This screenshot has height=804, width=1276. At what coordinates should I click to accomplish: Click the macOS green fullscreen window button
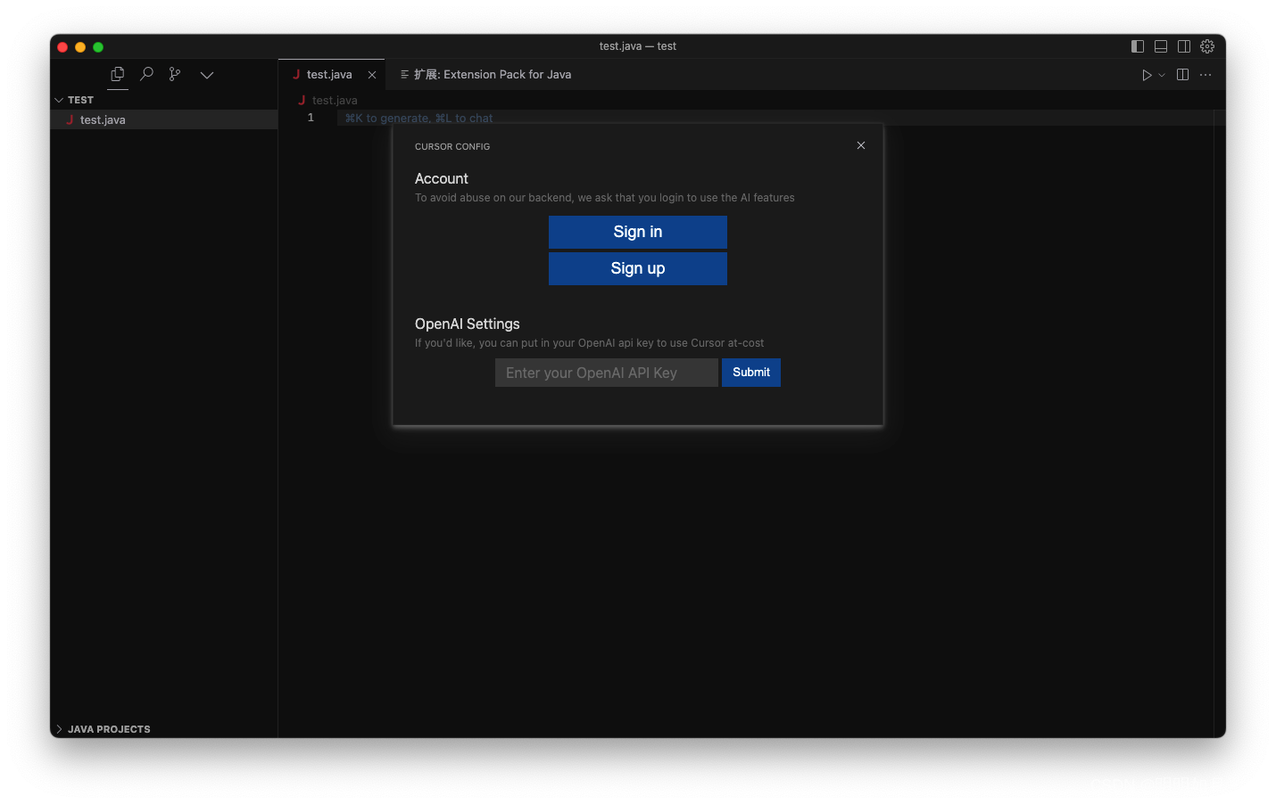(x=98, y=47)
